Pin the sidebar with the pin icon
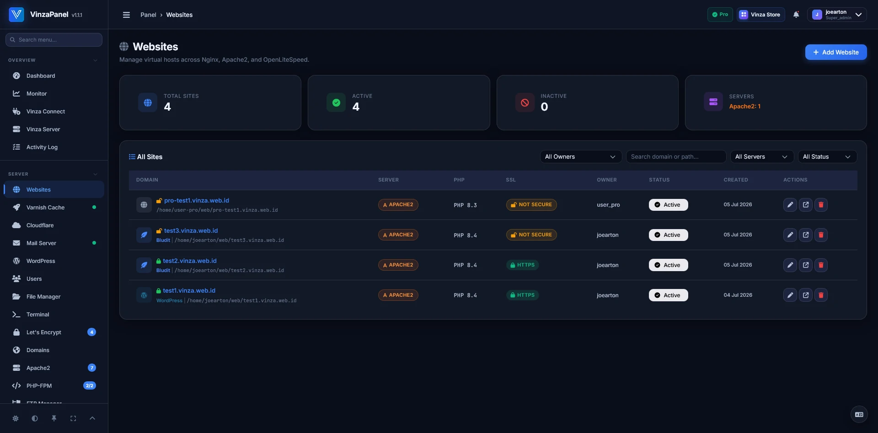Viewport: 878px width, 433px height. pyautogui.click(x=54, y=418)
